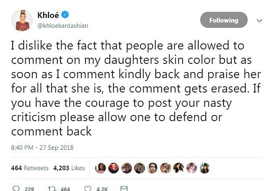Like the tweet with the heart icon

point(88,189)
